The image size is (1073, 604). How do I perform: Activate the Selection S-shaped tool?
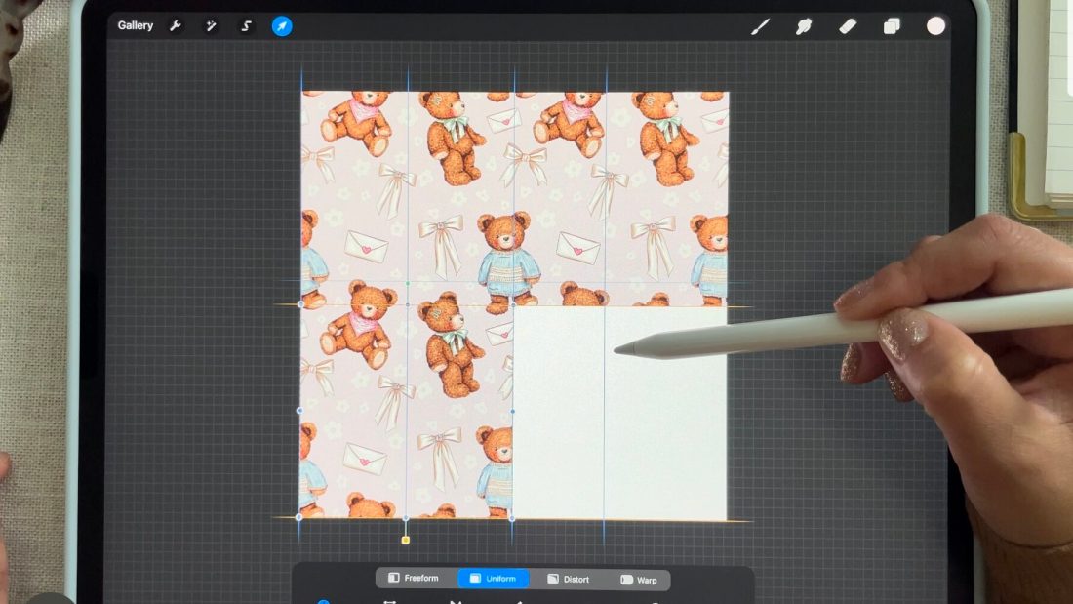(x=247, y=26)
